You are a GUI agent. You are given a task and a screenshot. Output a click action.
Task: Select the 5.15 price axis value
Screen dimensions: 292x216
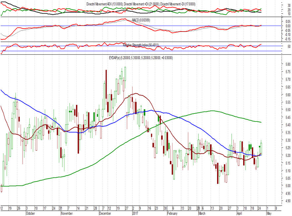(x=288, y=163)
